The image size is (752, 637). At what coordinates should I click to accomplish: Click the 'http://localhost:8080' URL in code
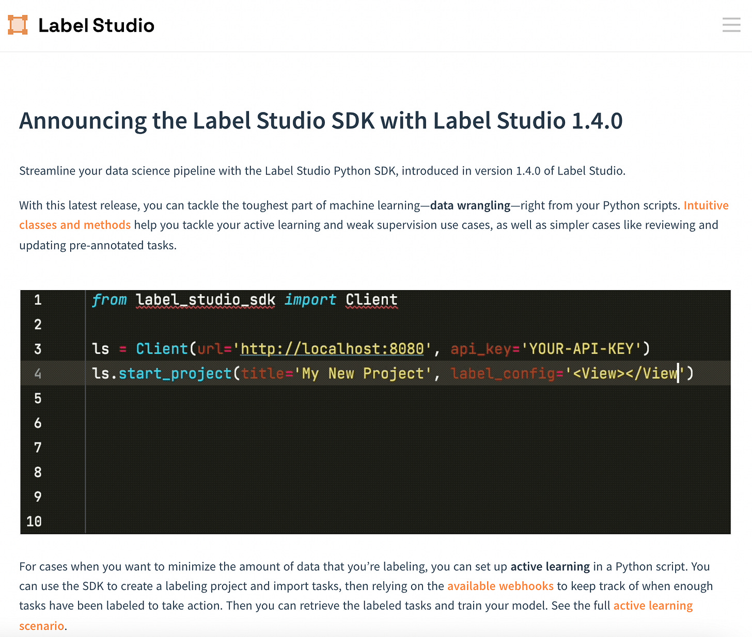click(x=332, y=349)
